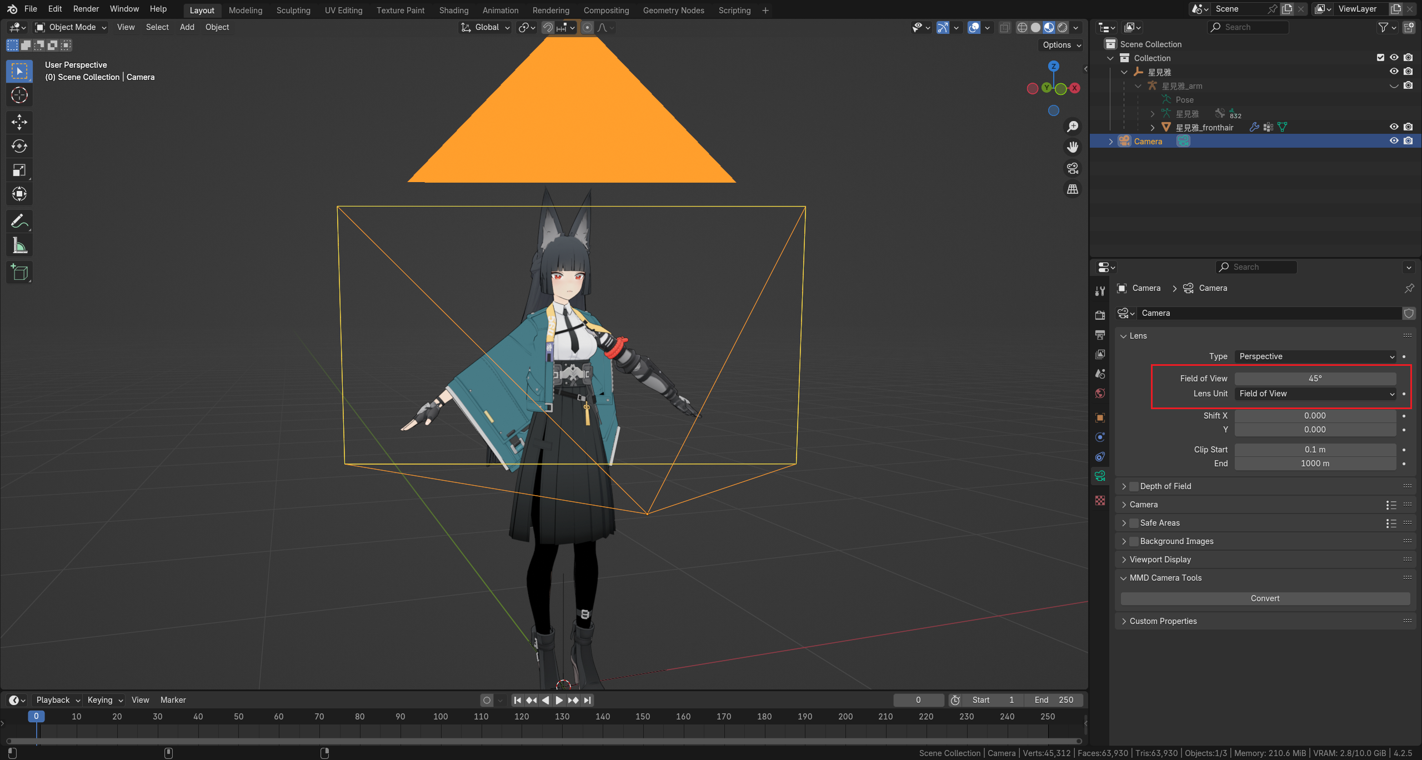Hide Camera object in outliner
The image size is (1422, 760).
click(1394, 141)
